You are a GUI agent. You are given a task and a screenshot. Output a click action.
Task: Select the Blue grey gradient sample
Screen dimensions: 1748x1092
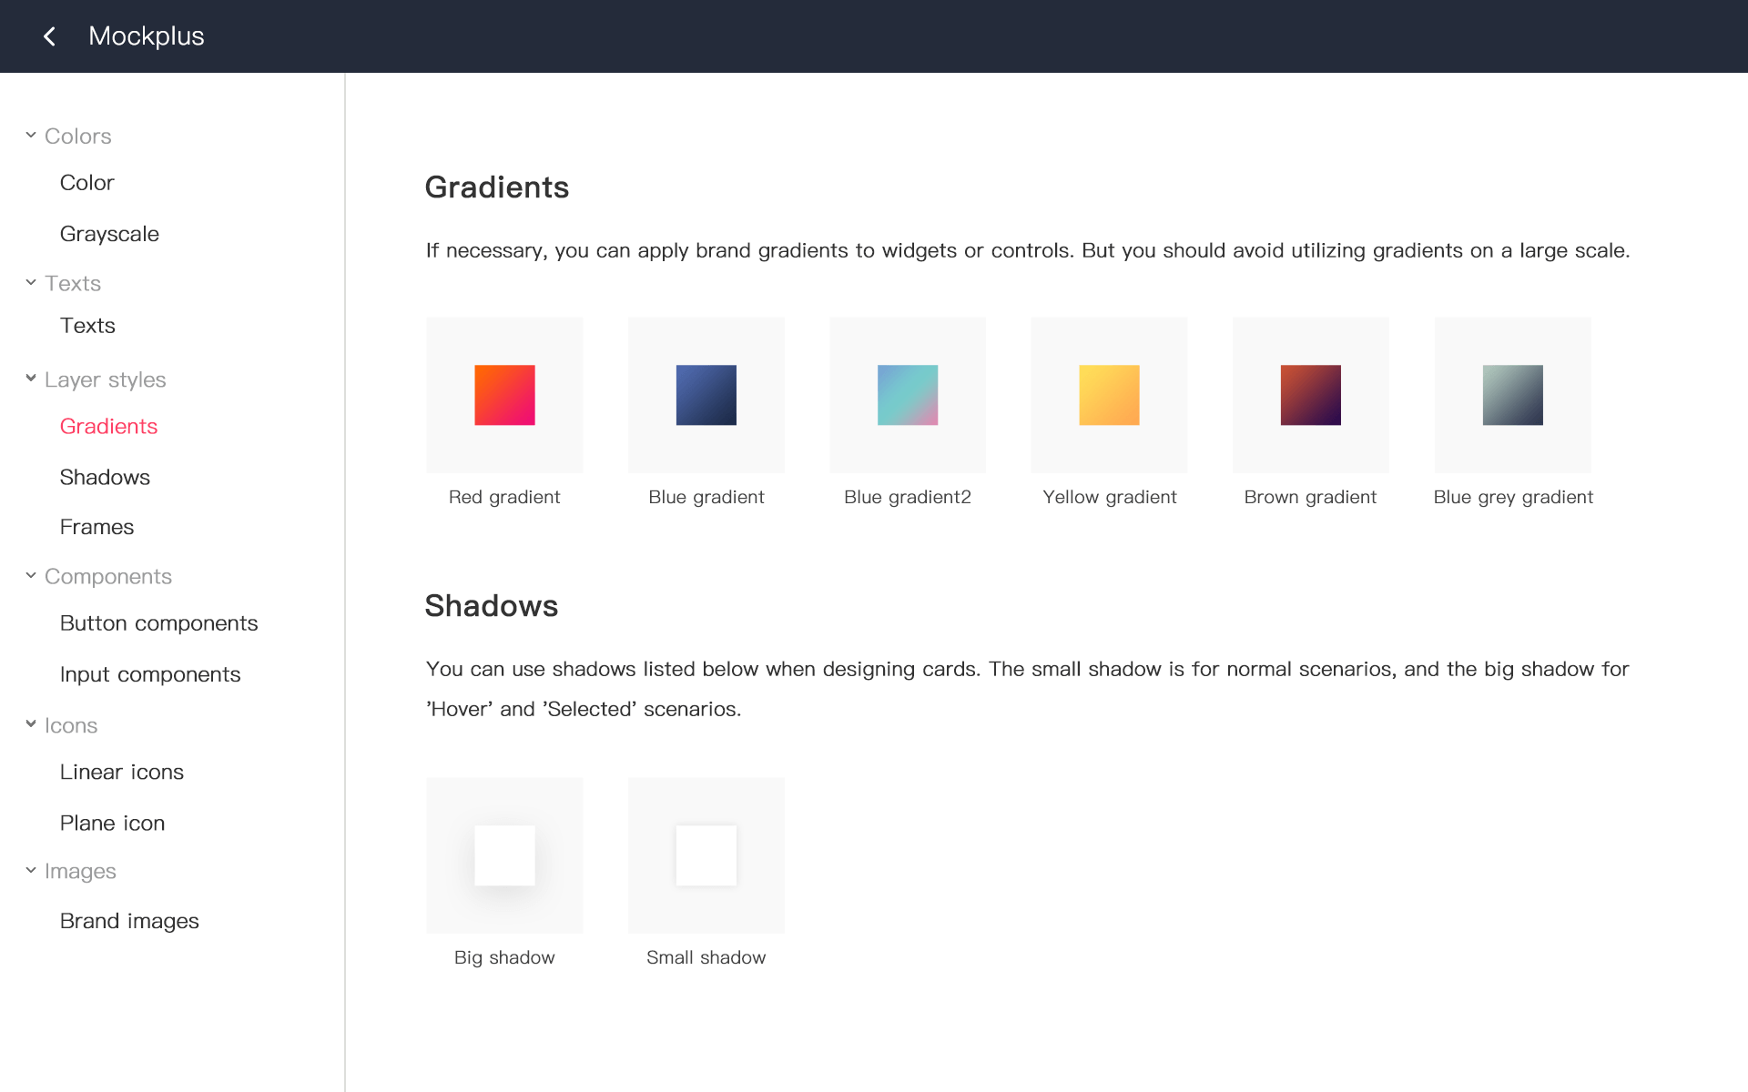pyautogui.click(x=1512, y=394)
